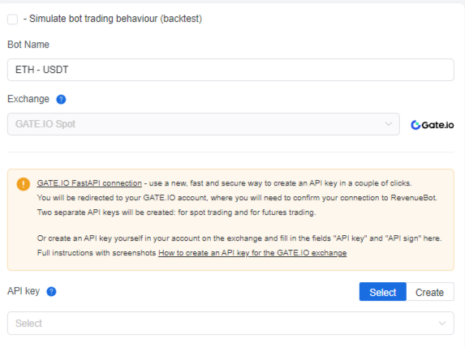Click the Simulate bot trading behaviour (backtest) label
This screenshot has width=465, height=347.
[x=113, y=19]
